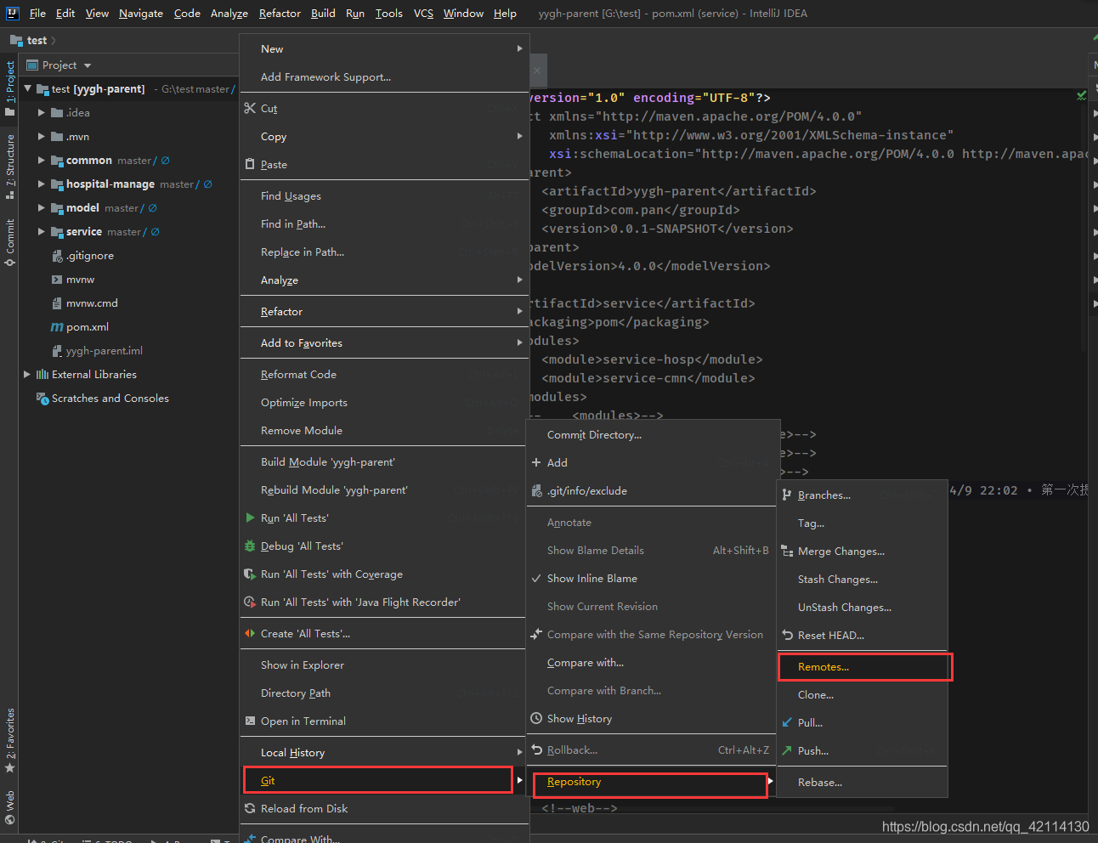Click the Maven pom.xml file icon
Screen dimensions: 1098x843
pyautogui.click(x=57, y=326)
